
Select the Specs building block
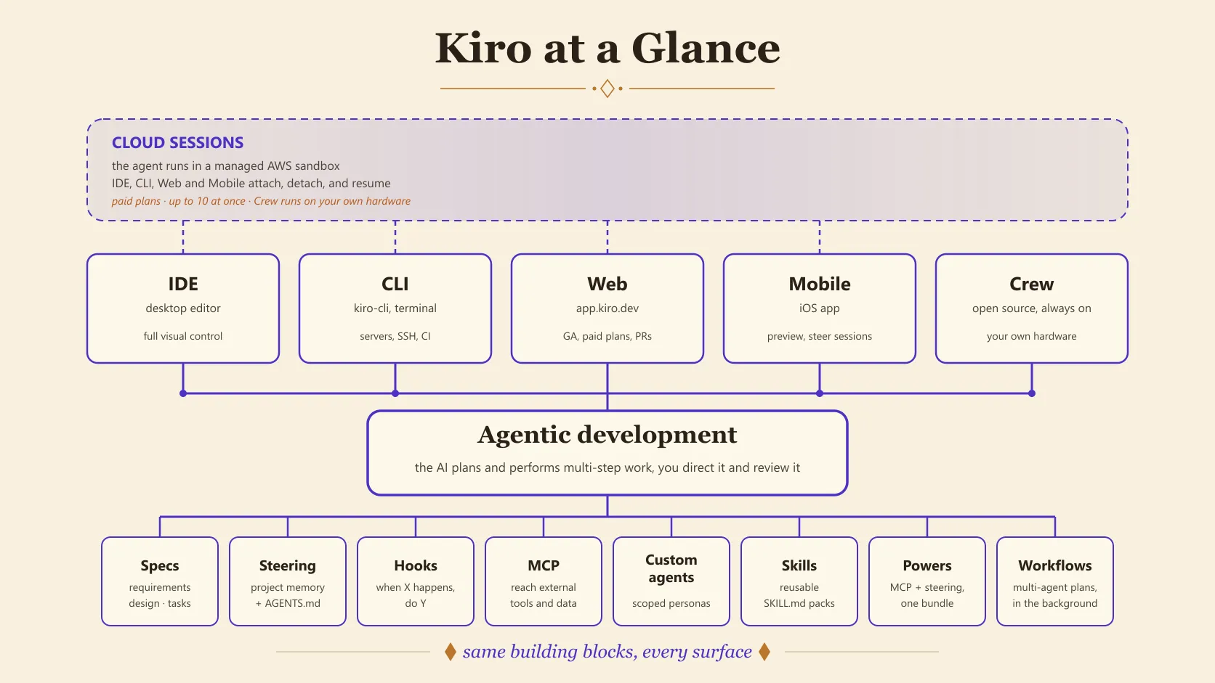pos(160,581)
